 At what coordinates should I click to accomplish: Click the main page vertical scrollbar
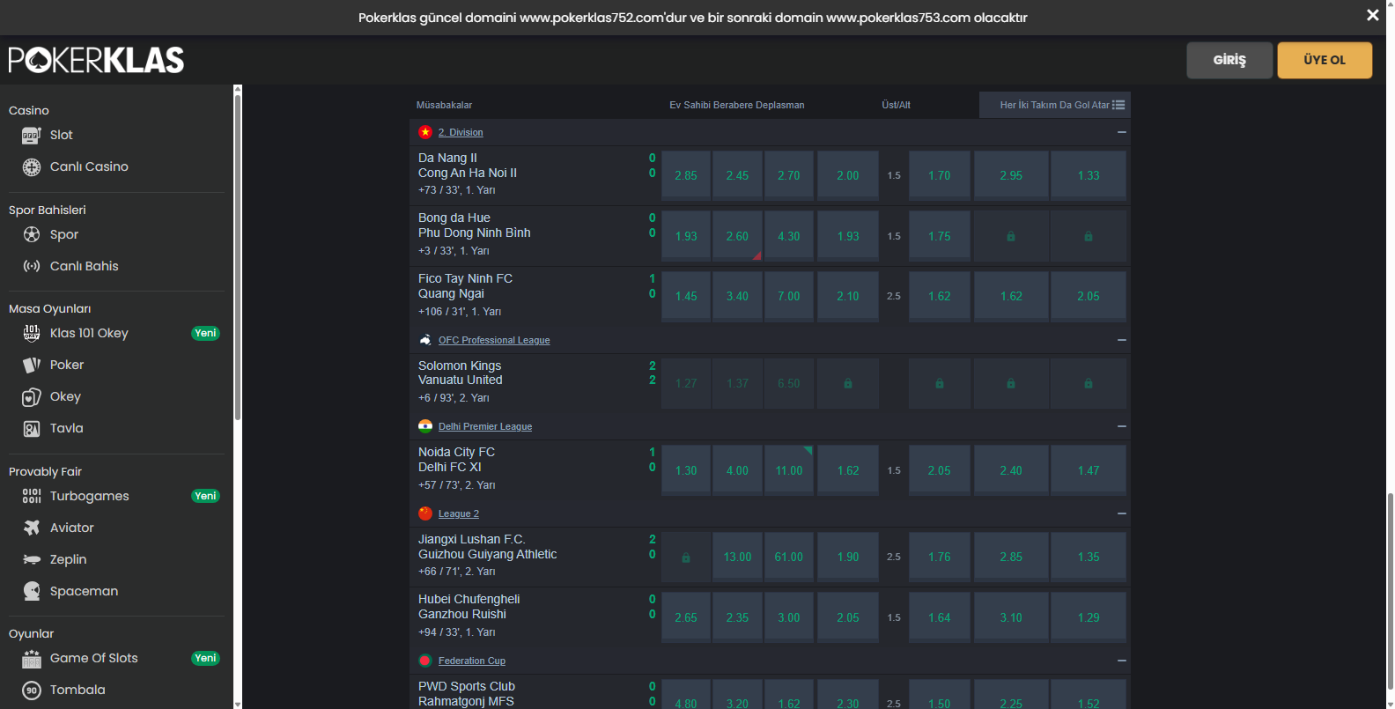pos(1391,590)
